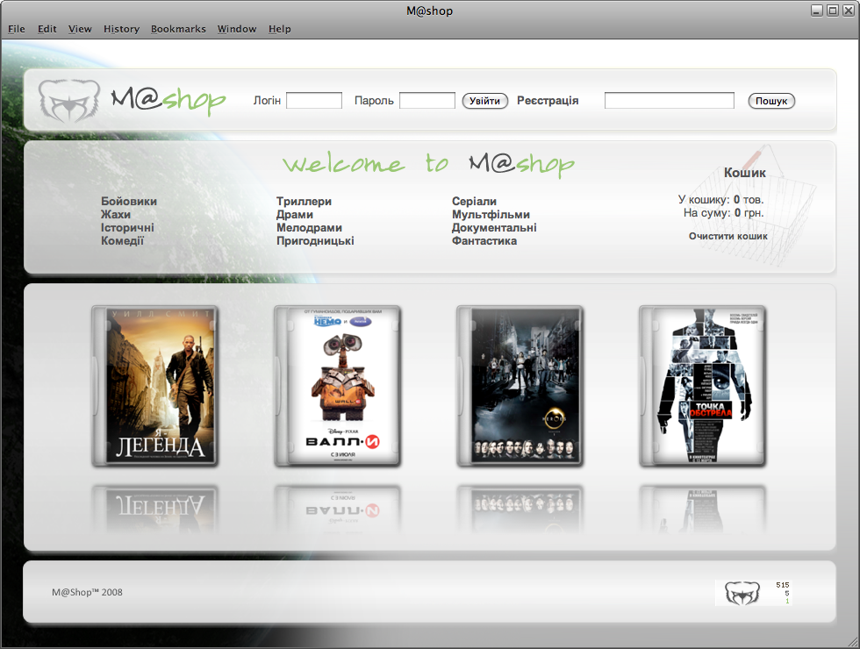860x649 pixels.
Task: Open the Точка обстрела movie cover
Action: [x=703, y=387]
